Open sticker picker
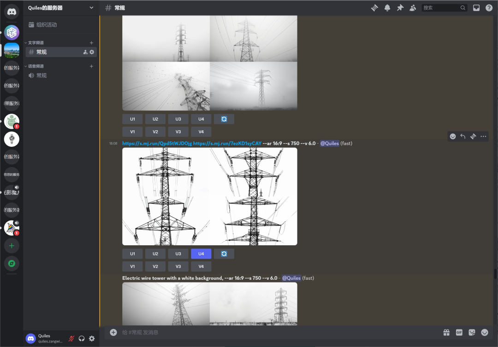The image size is (498, 347). click(x=472, y=332)
